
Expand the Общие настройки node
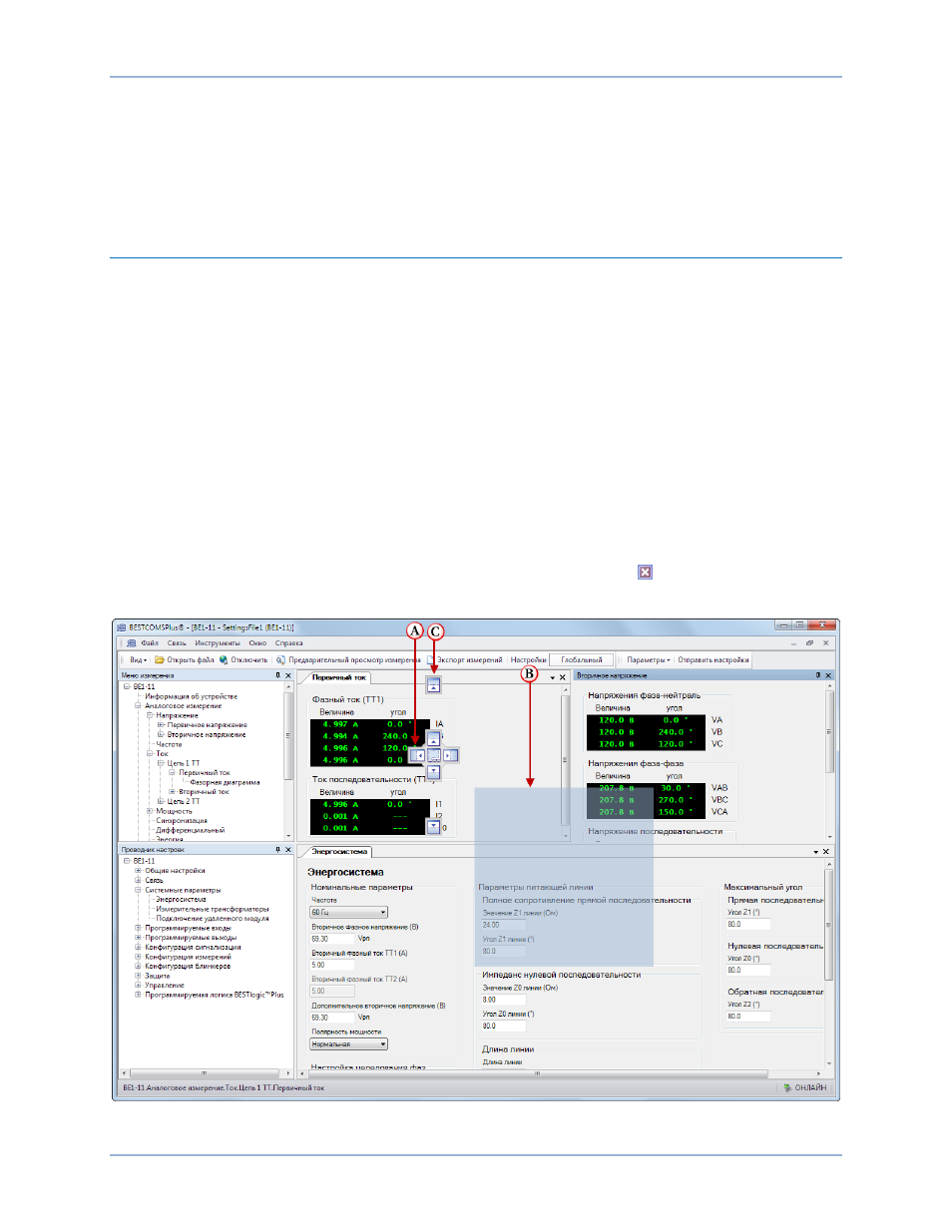139,871
